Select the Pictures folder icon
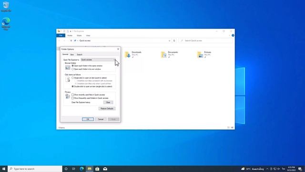 (200, 54)
